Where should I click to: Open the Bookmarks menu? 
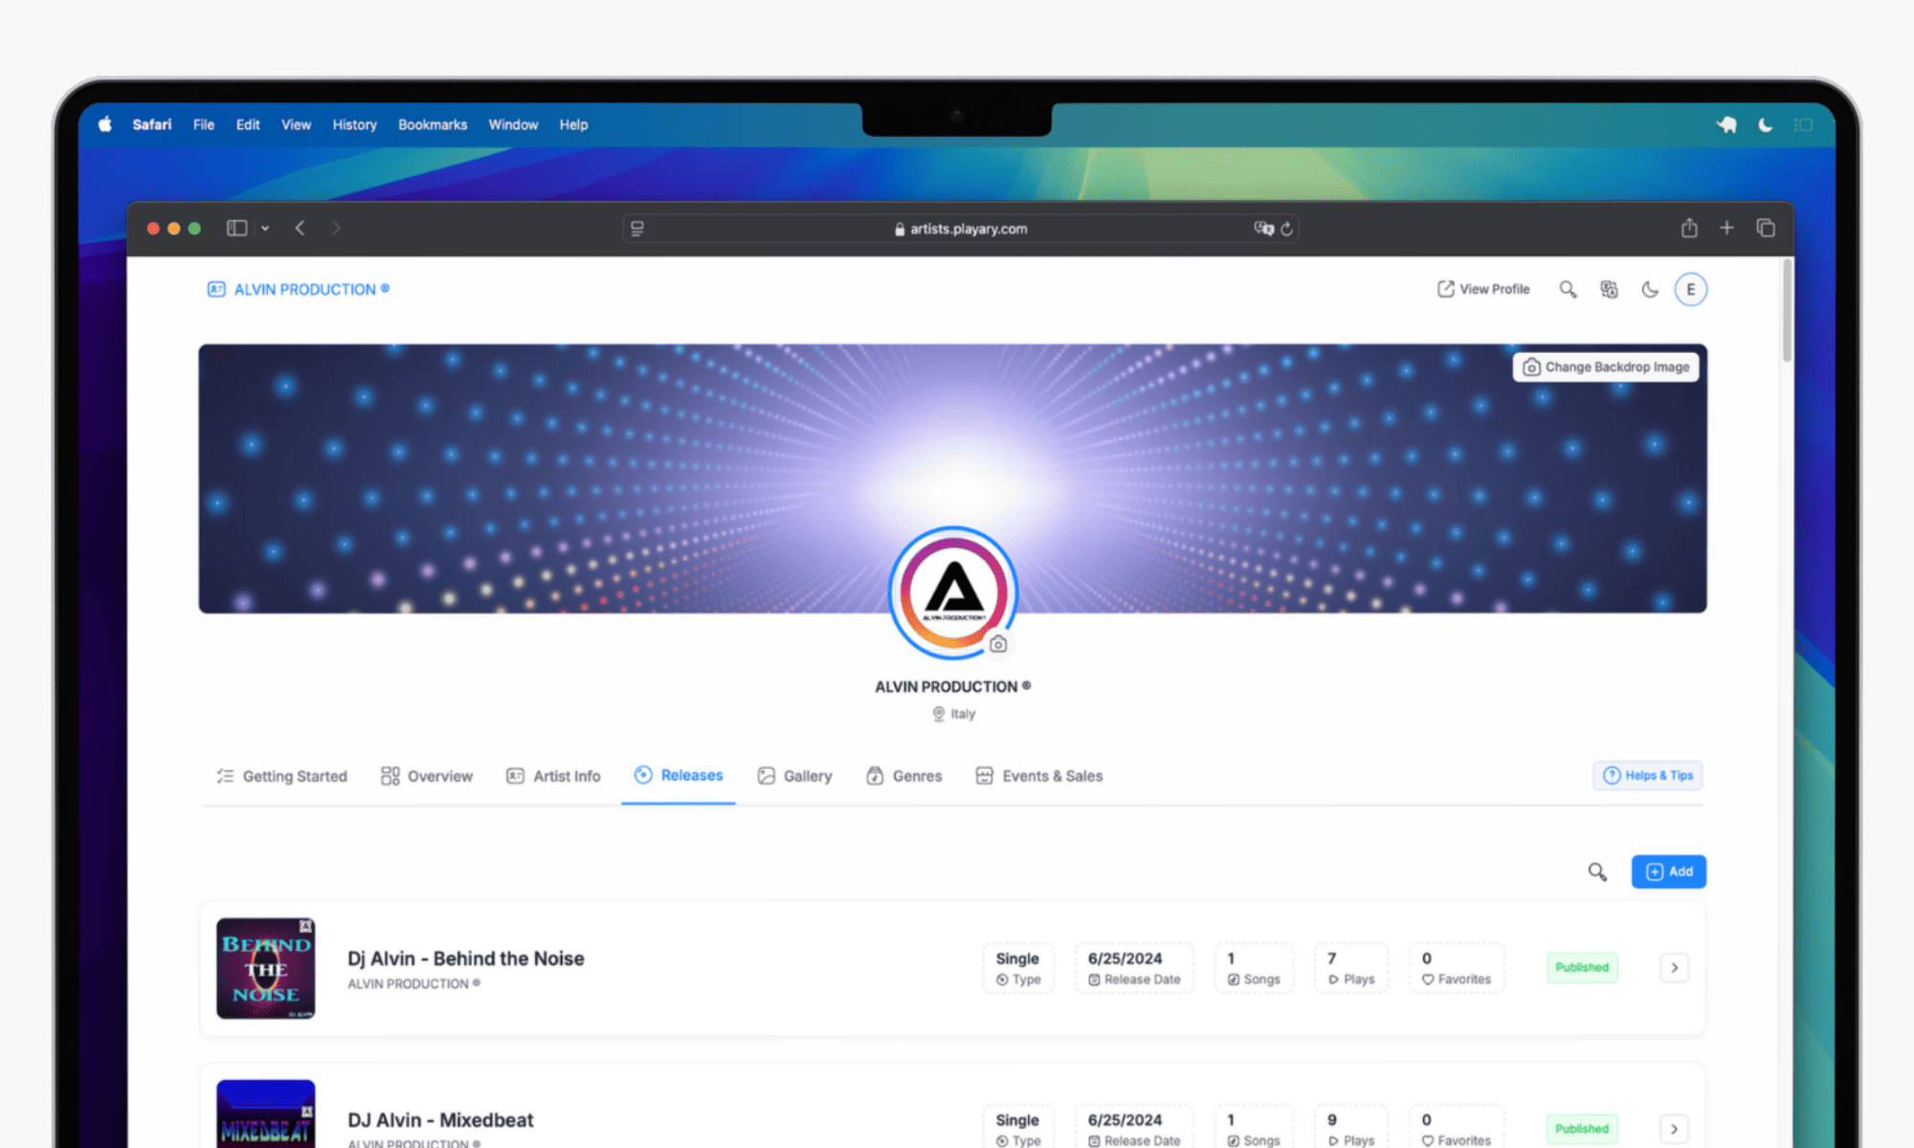coord(433,124)
